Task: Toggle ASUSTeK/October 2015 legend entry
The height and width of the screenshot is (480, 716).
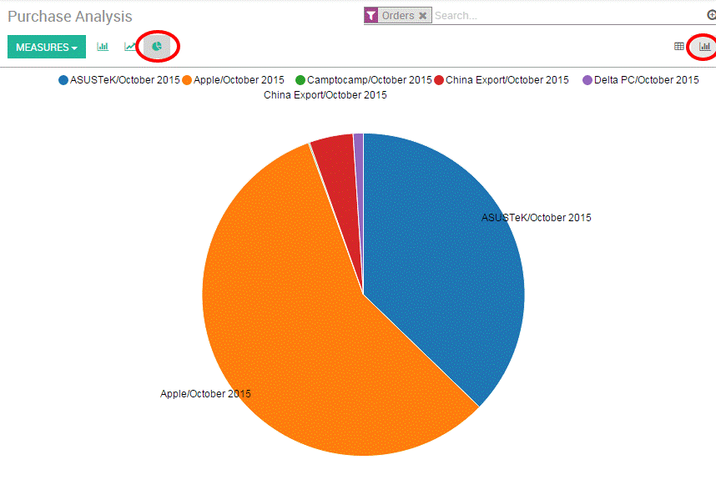Action: (119, 80)
